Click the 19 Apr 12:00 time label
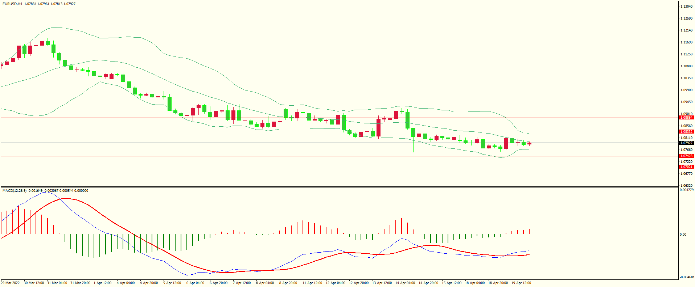 (521, 283)
